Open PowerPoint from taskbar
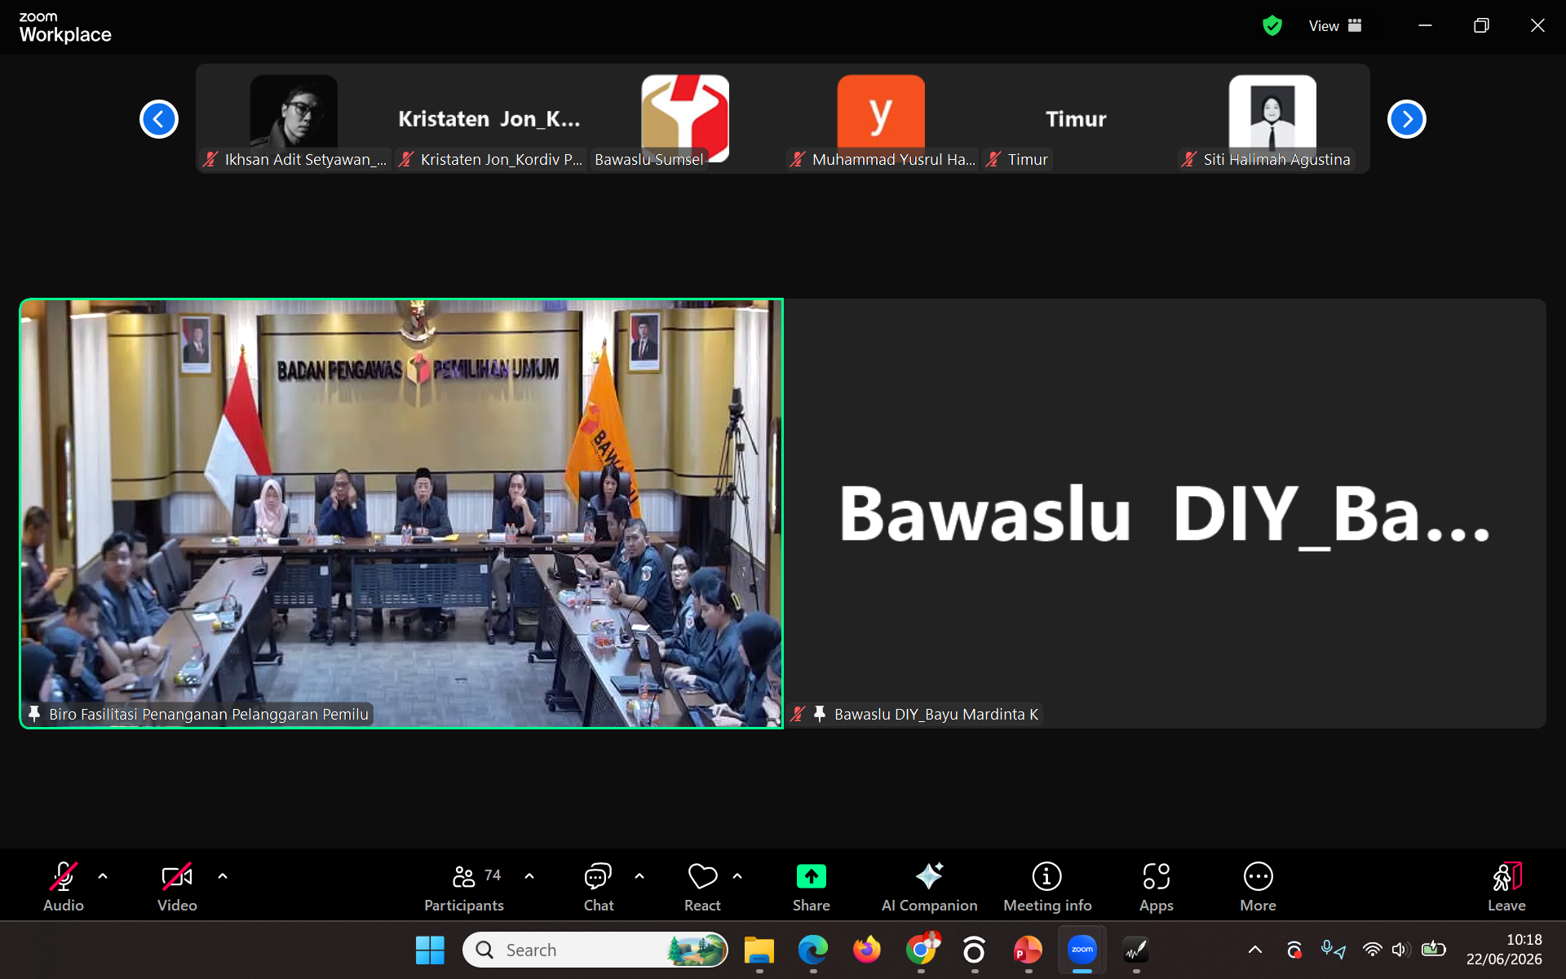1566x979 pixels. point(1028,950)
